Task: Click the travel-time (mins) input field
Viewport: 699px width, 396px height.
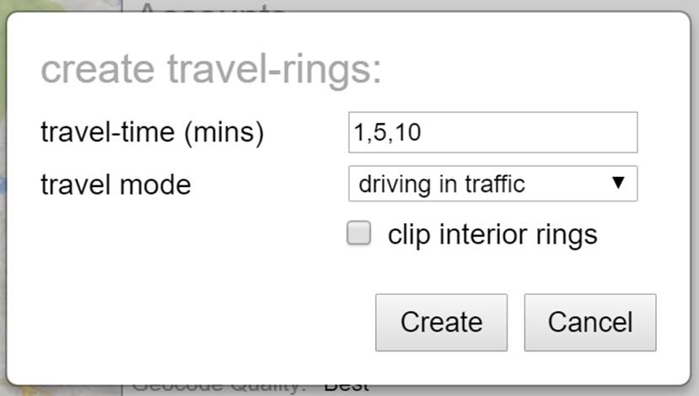Action: click(x=493, y=132)
